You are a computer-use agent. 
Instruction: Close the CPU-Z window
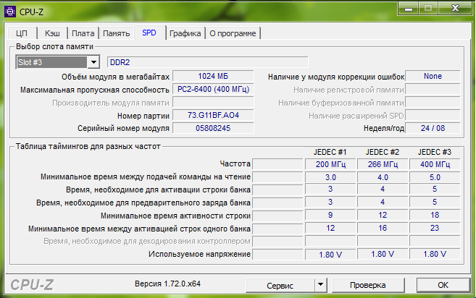(x=456, y=8)
